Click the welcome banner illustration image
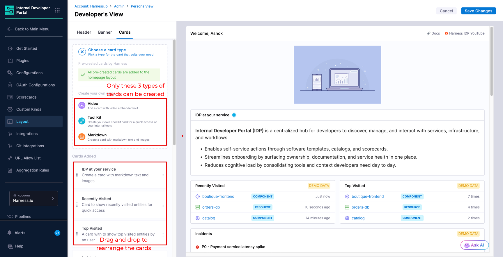This screenshot has height=257, width=503. 337,75
